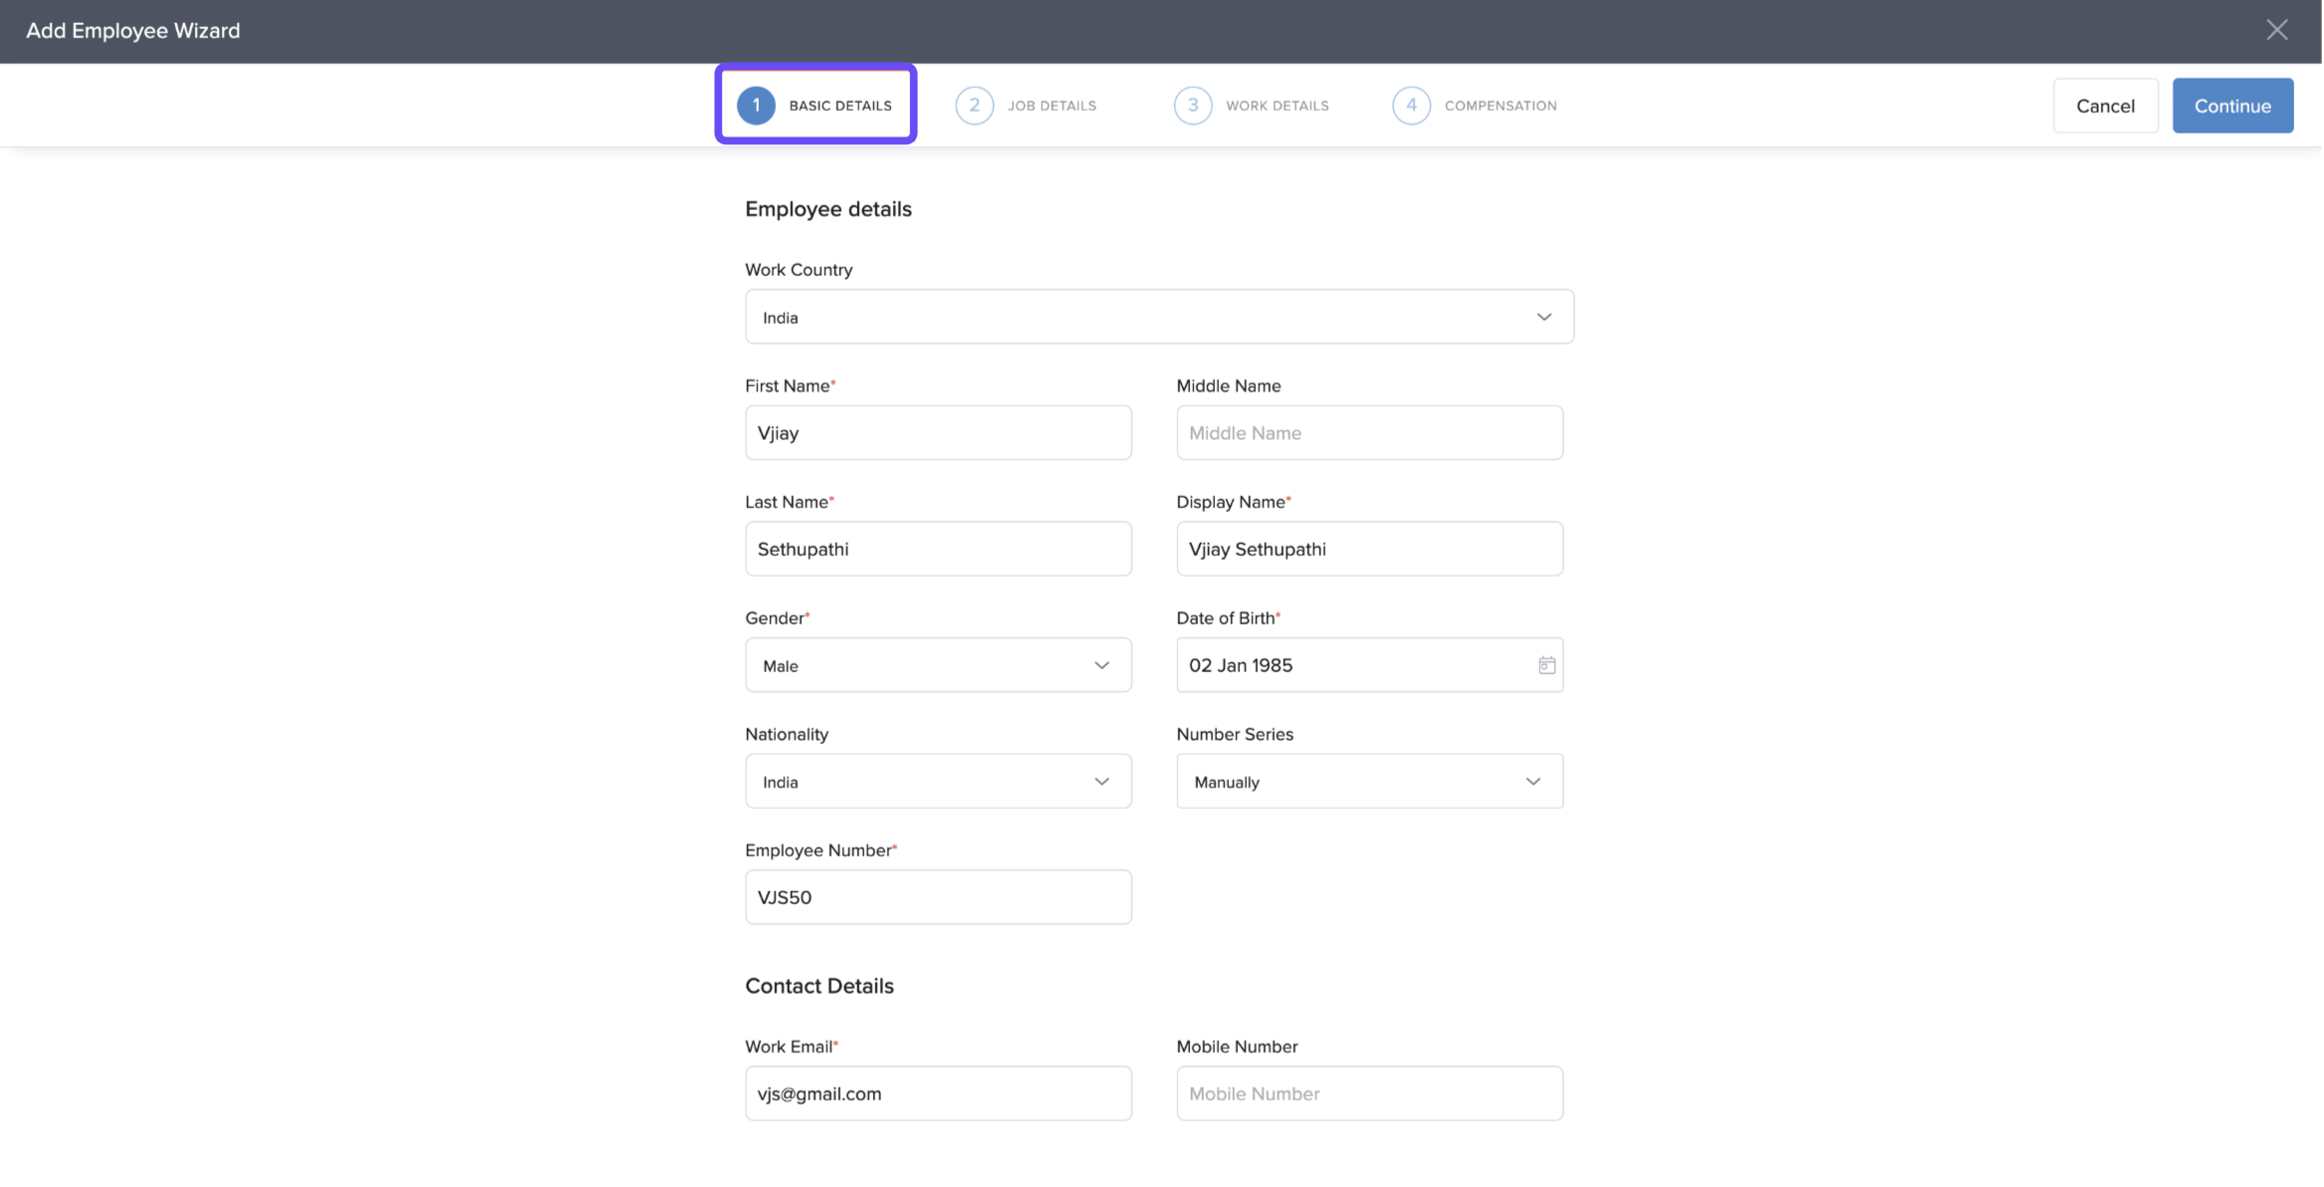Click the Cancel button
Viewport: 2324px width, 1187px height.
click(2104, 106)
